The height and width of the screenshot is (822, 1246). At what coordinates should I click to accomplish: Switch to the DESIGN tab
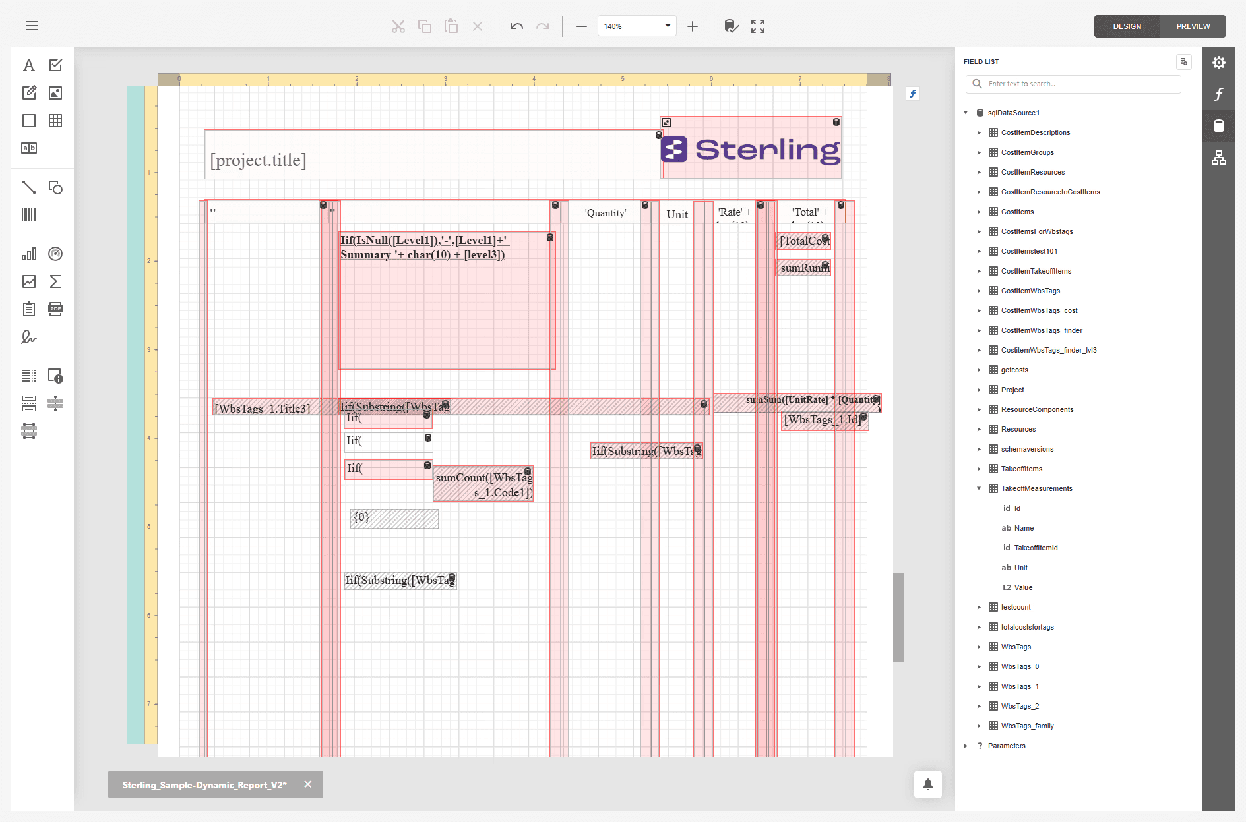[1127, 26]
